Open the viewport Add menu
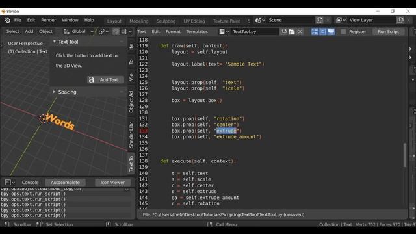The image size is (416, 234). click(x=29, y=32)
